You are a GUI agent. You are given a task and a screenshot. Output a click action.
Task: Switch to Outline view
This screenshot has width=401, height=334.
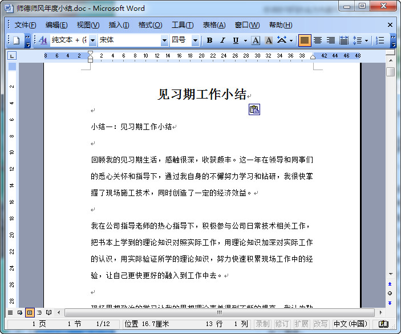39,312
